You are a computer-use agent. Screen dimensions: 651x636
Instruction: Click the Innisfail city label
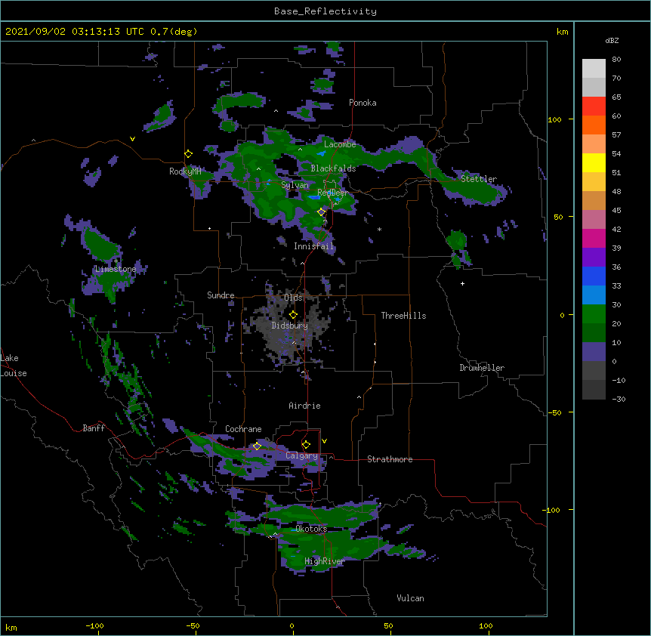point(314,246)
